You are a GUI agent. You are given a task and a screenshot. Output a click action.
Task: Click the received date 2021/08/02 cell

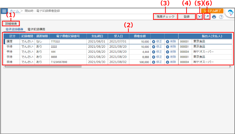pos(119,62)
